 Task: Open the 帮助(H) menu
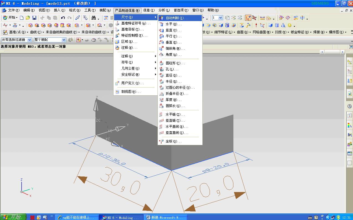coord(213,10)
